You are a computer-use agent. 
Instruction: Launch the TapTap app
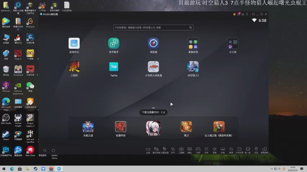114,67
